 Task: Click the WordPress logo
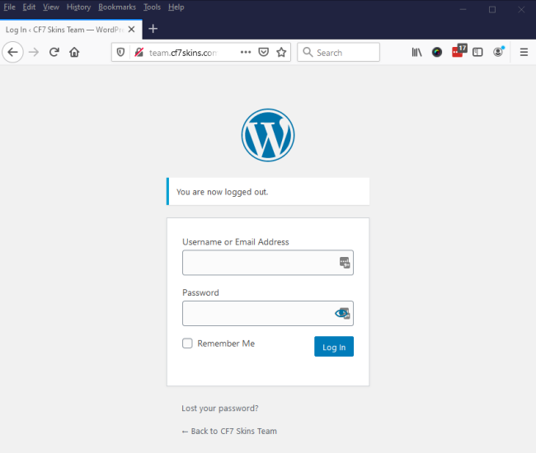(268, 134)
